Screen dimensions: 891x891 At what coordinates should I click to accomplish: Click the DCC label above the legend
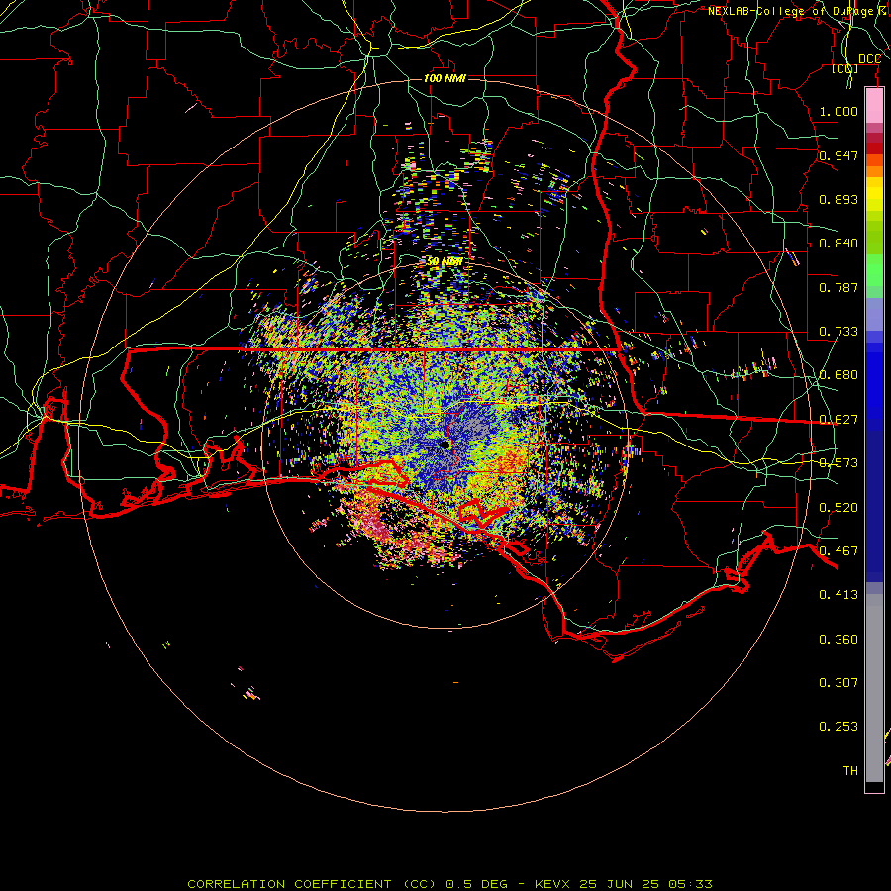(x=869, y=58)
